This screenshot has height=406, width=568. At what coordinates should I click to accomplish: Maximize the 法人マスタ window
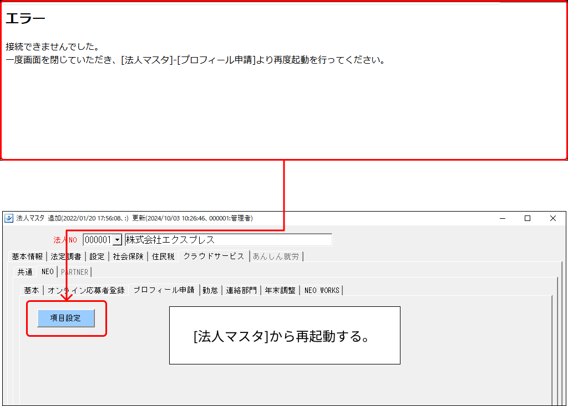(x=528, y=218)
